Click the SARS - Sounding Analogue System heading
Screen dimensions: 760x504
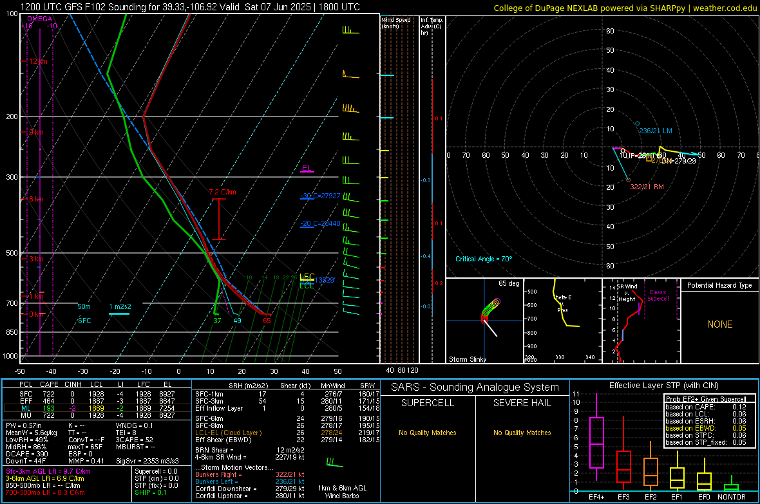coord(475,387)
